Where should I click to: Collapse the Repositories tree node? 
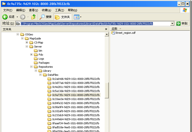click(x=31, y=67)
